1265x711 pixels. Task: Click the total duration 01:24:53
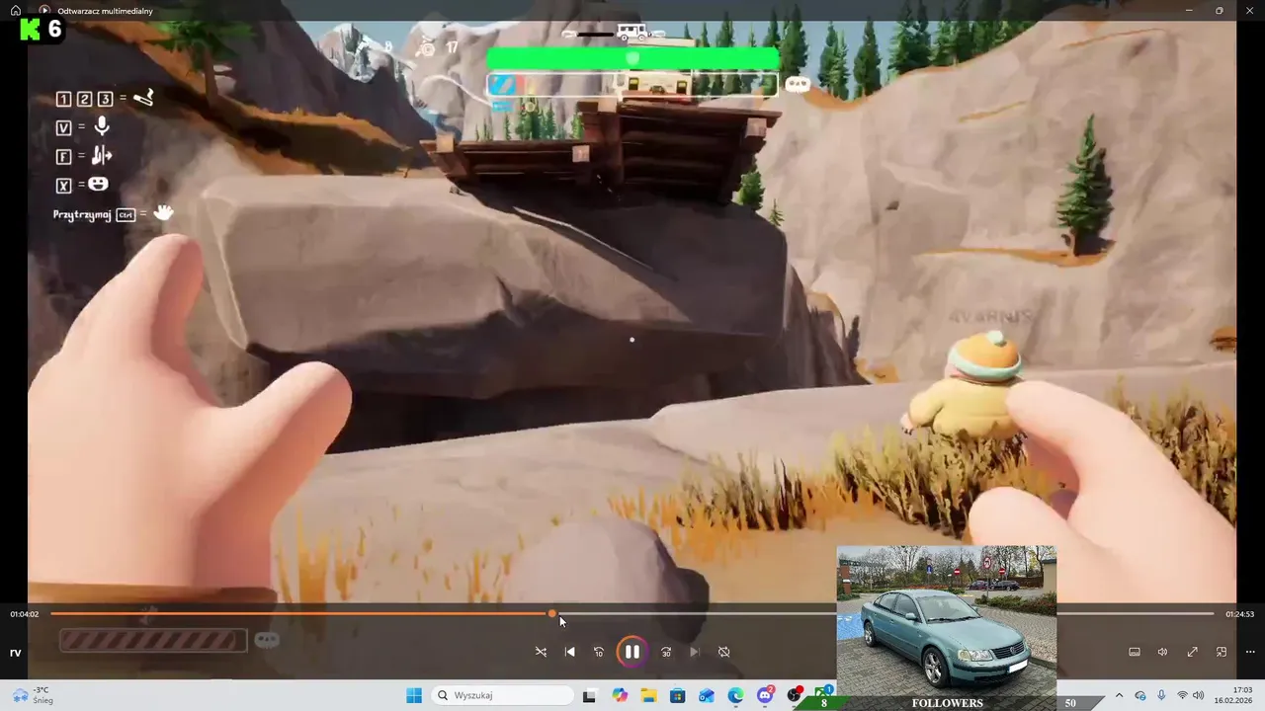(1239, 614)
